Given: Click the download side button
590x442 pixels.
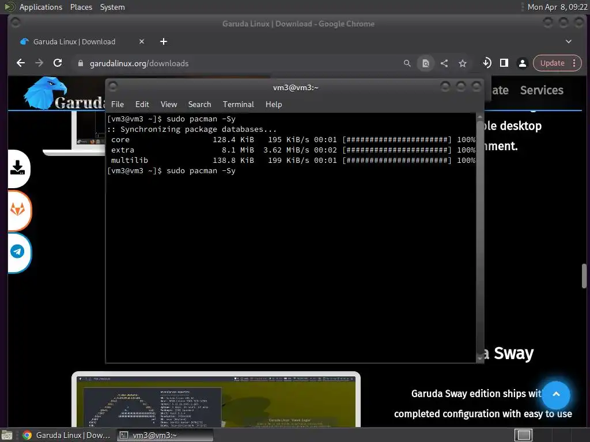Looking at the screenshot, I should point(18,168).
